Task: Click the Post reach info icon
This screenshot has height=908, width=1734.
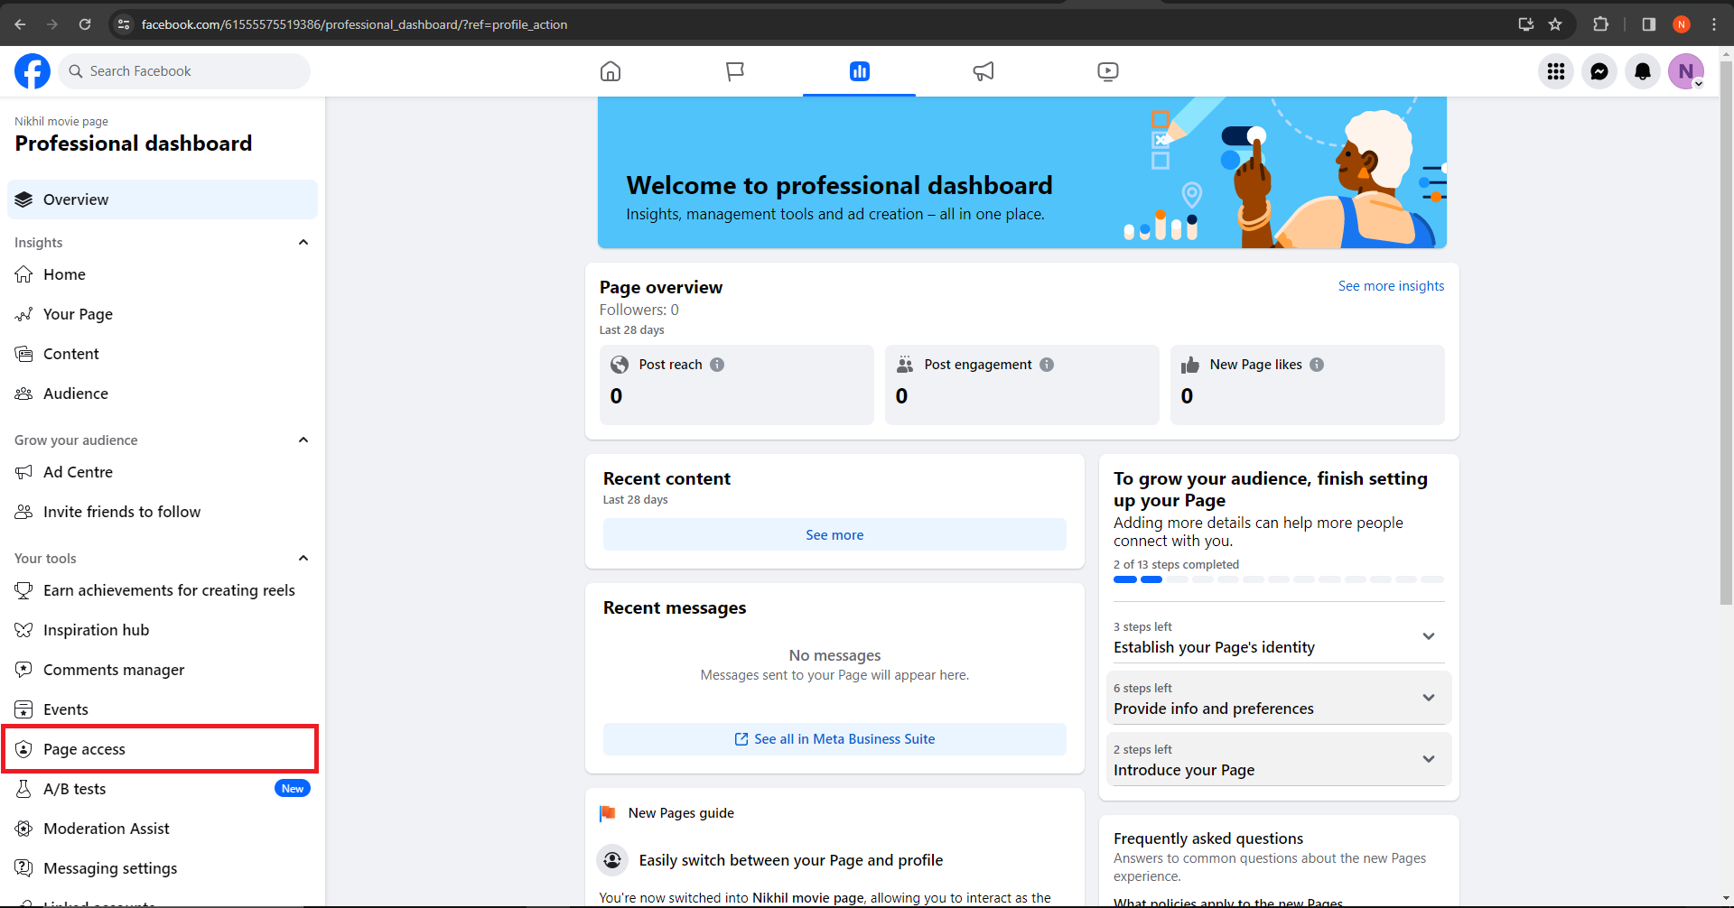Action: click(717, 365)
